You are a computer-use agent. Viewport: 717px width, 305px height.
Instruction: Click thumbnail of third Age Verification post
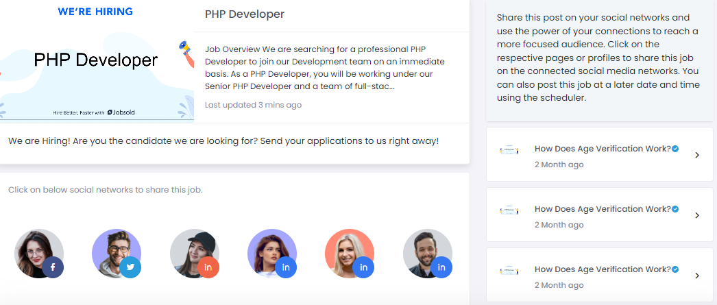[510, 270]
